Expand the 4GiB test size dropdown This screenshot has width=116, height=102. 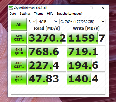48,21
